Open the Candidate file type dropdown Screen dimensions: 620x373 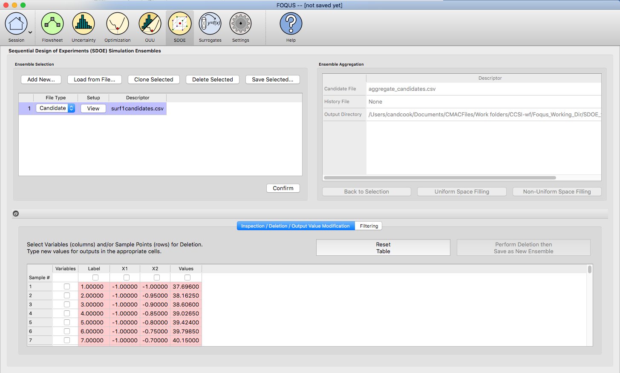(55, 108)
